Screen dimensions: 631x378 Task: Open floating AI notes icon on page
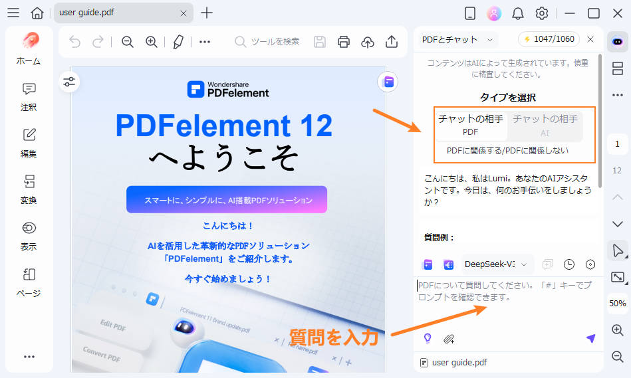388,82
